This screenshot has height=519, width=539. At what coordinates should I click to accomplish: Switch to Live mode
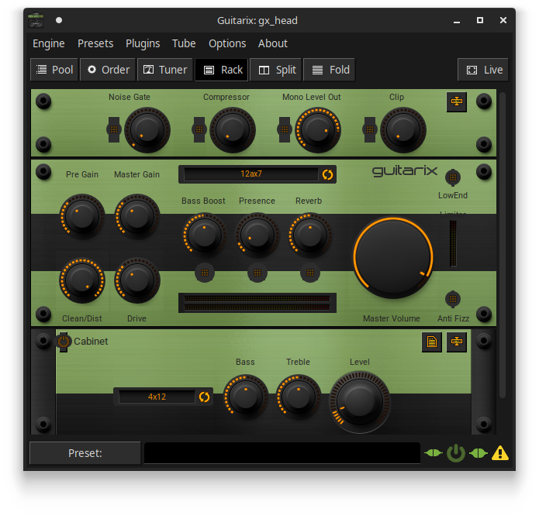click(483, 70)
